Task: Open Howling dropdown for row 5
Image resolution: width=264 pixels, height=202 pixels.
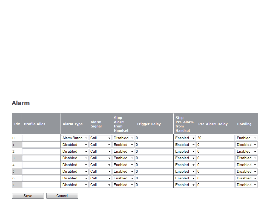Action: pos(246,171)
